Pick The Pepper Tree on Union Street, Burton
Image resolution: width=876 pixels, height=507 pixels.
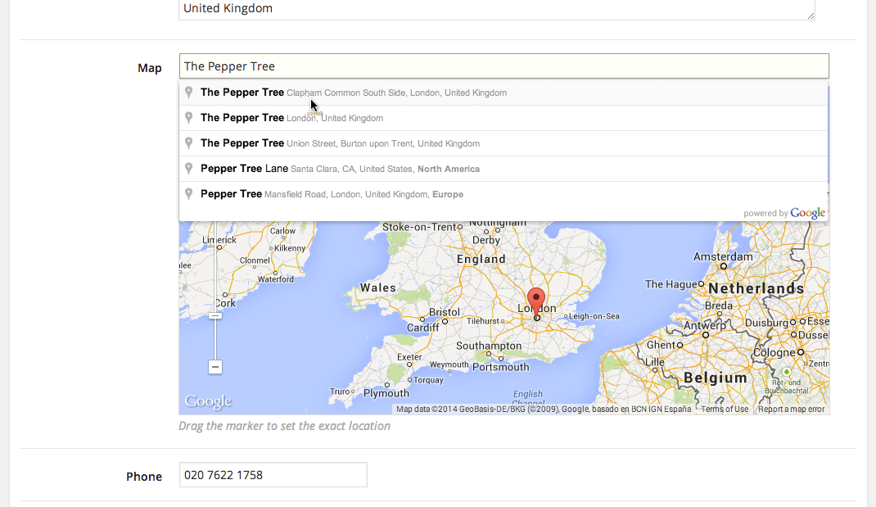pyautogui.click(x=341, y=143)
